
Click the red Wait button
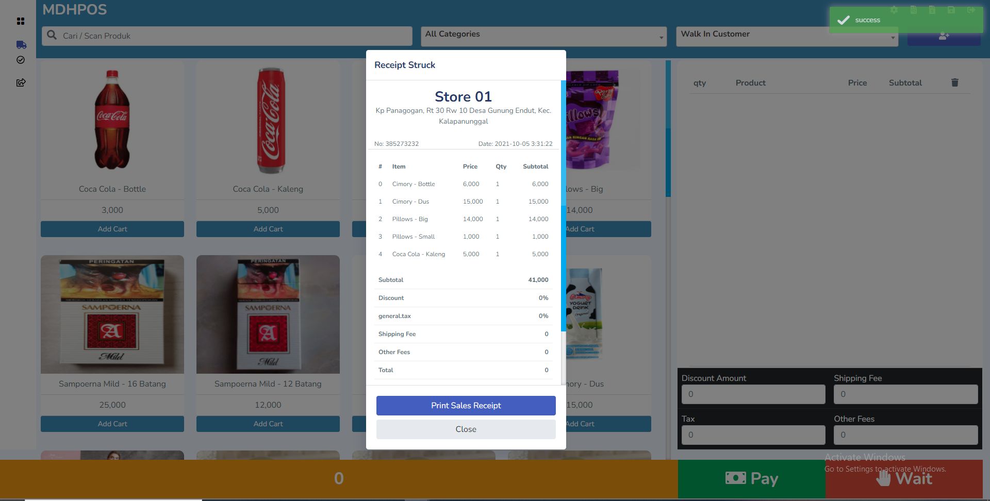coord(904,479)
